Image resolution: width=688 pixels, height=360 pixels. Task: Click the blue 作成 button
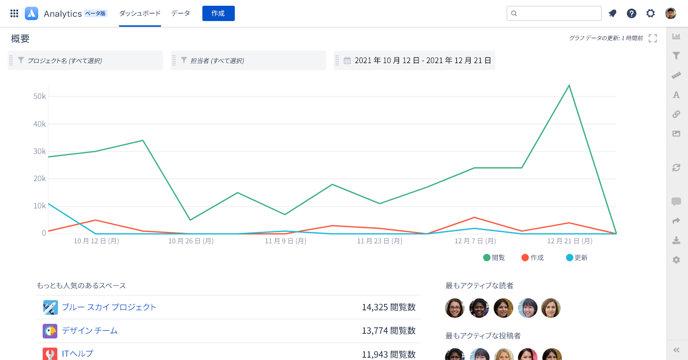pos(218,13)
